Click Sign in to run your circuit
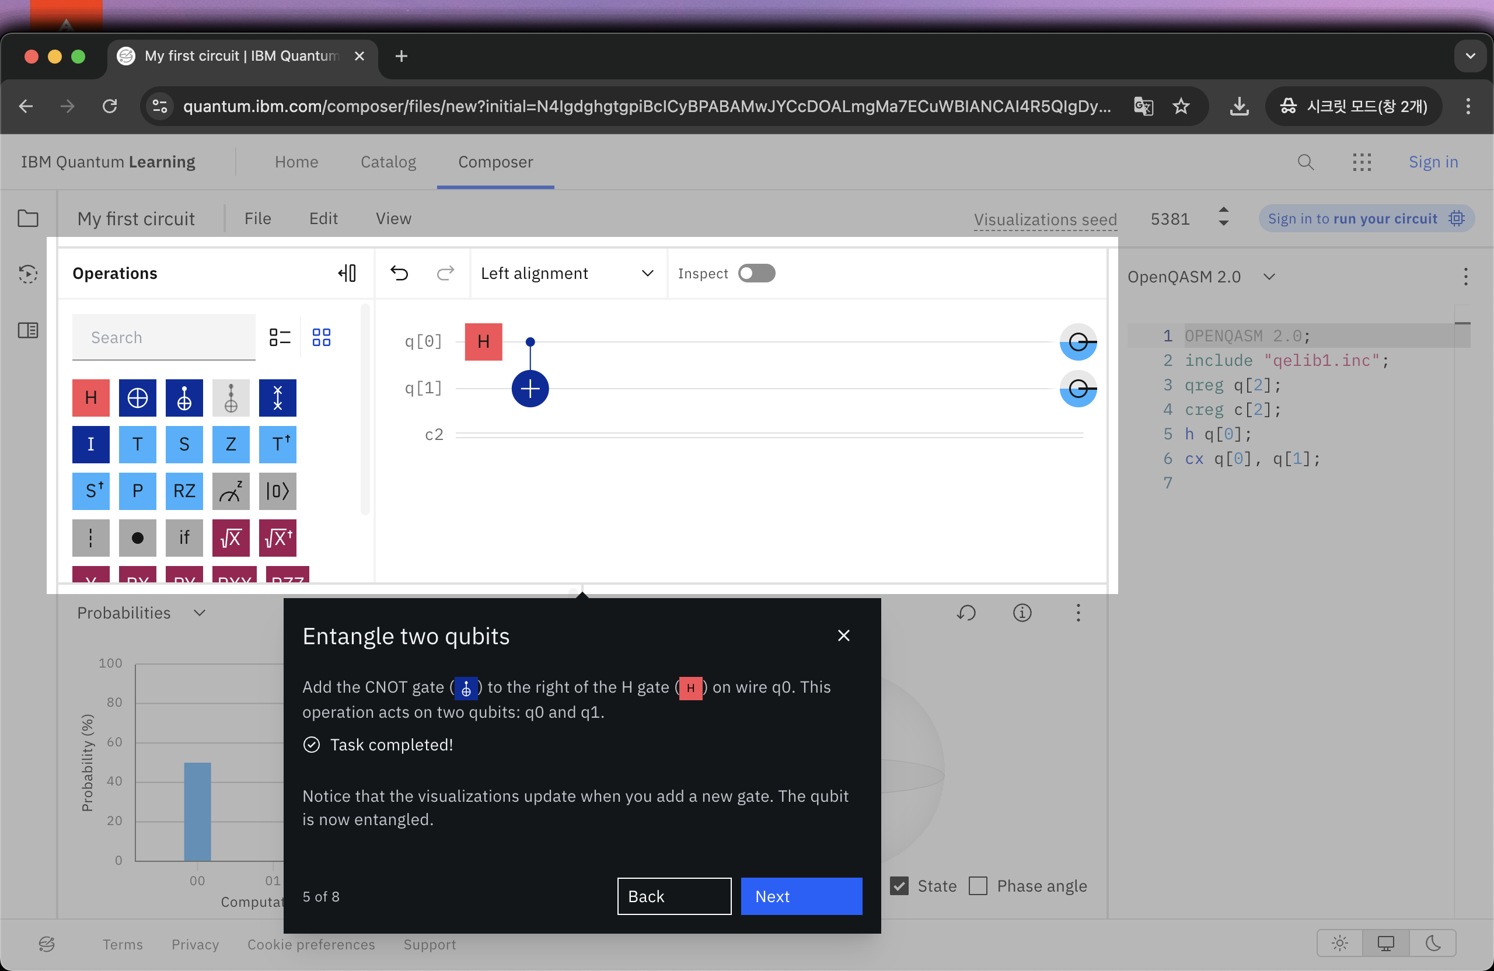Screen dimensions: 1494x971 coord(1366,218)
